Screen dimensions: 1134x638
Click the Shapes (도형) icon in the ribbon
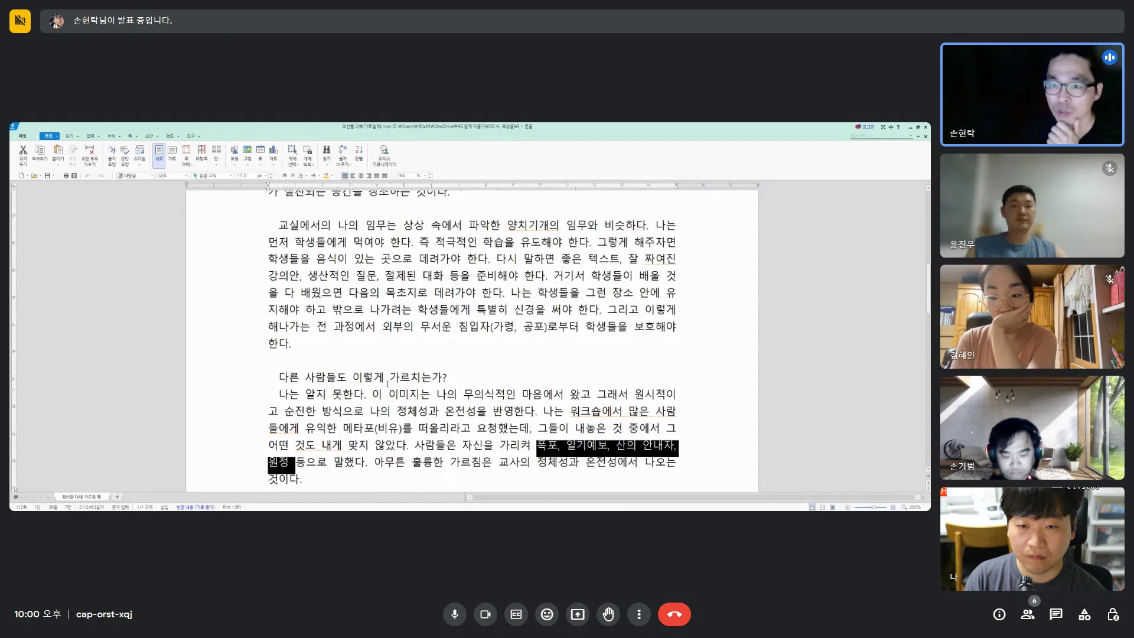point(234,153)
